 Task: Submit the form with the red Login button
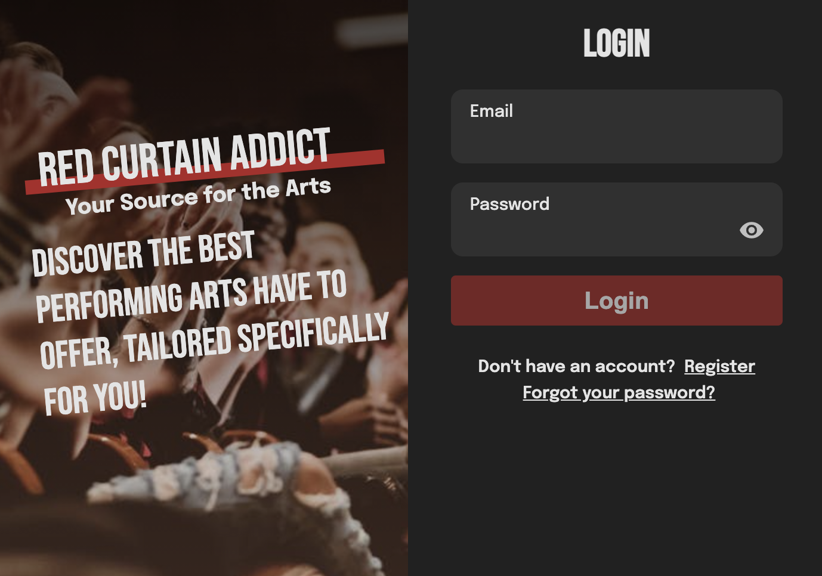[x=616, y=301]
